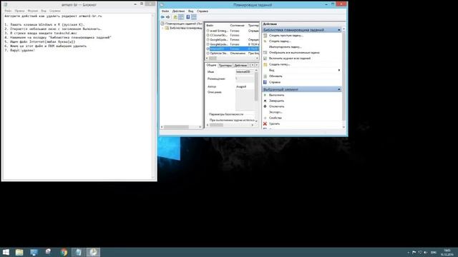Expand the Библиотека планировщика tree node
Viewport: 458px width, 257px height.
pyautogui.click(x=162, y=28)
